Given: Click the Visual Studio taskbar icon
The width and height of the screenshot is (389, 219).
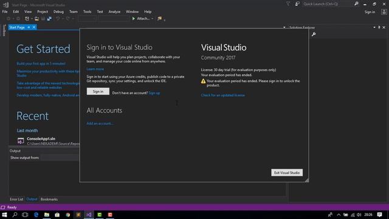Looking at the screenshot, I should point(89,215).
